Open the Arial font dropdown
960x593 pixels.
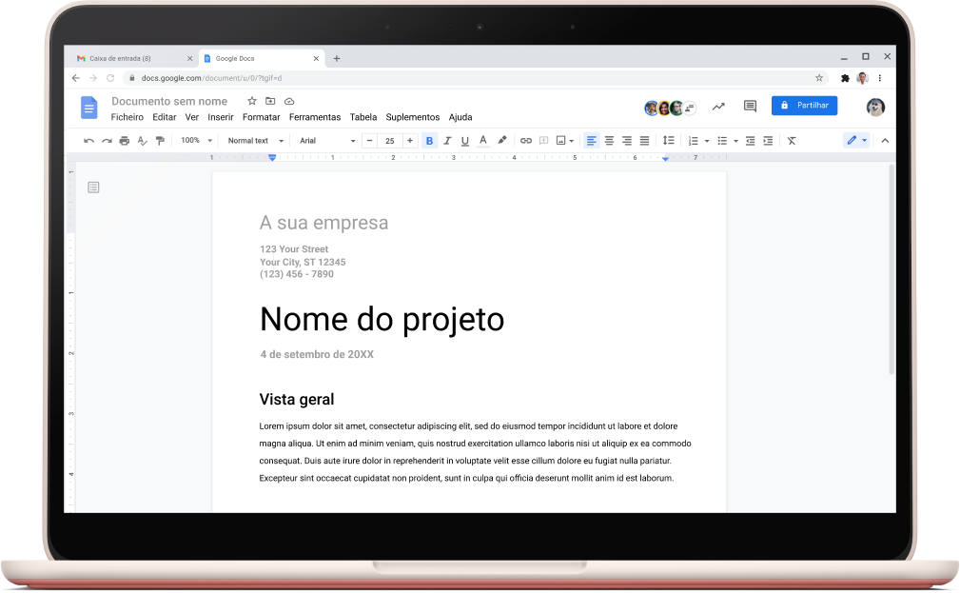(x=326, y=141)
